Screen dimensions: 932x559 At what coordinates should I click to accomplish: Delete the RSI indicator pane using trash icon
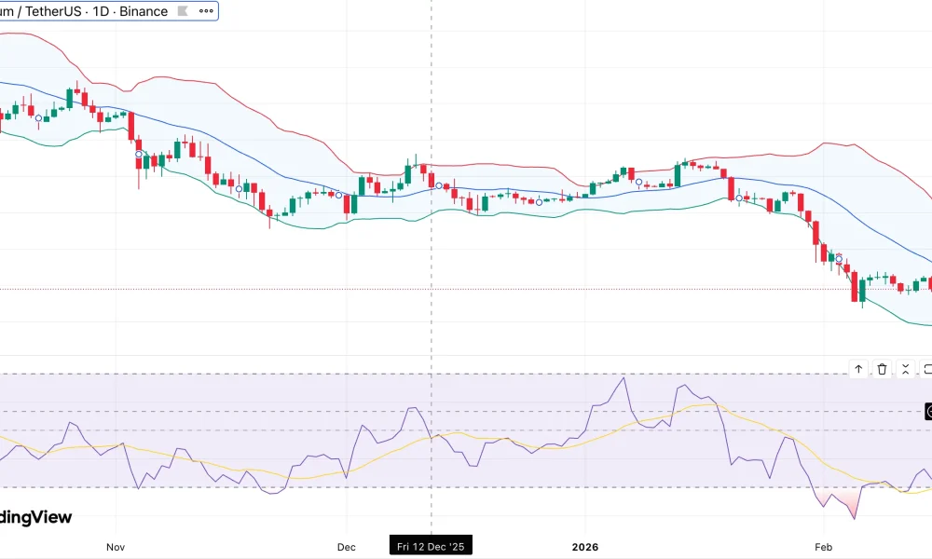(882, 369)
